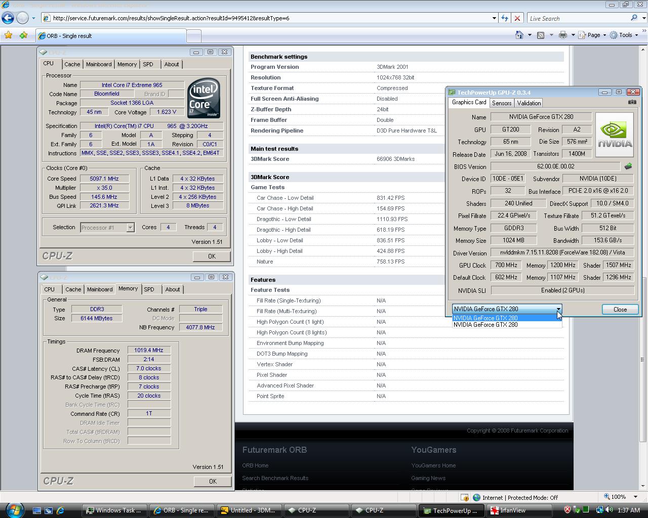Open the Print options dropdown arrow

click(573, 35)
